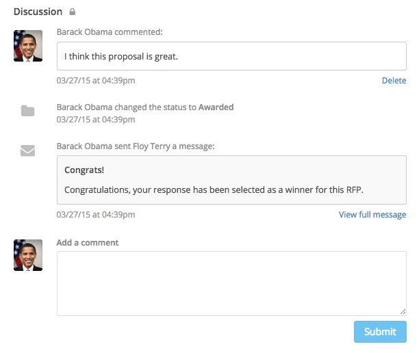This screenshot has height=353, width=419.
Task: Submit the new comment
Action: point(380,332)
